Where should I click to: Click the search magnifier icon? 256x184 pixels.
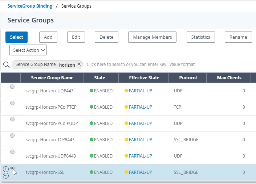pyautogui.click(x=7, y=64)
